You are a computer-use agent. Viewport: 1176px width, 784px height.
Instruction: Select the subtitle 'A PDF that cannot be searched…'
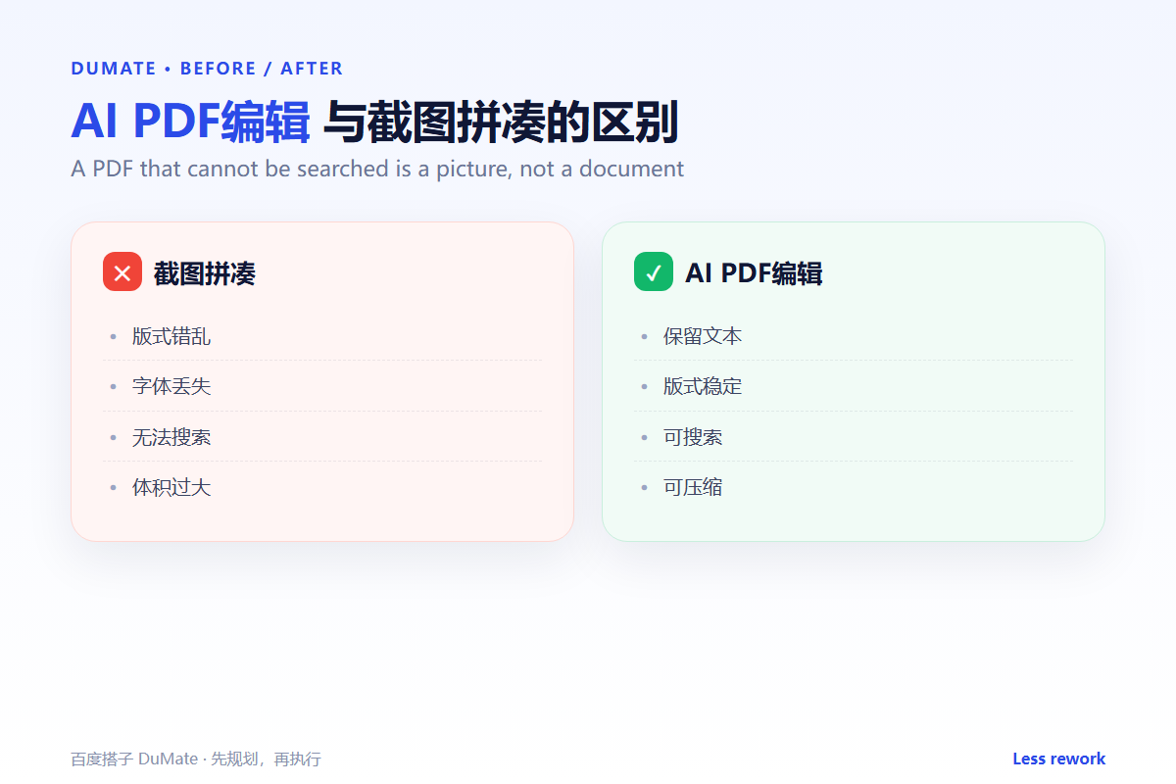377,169
